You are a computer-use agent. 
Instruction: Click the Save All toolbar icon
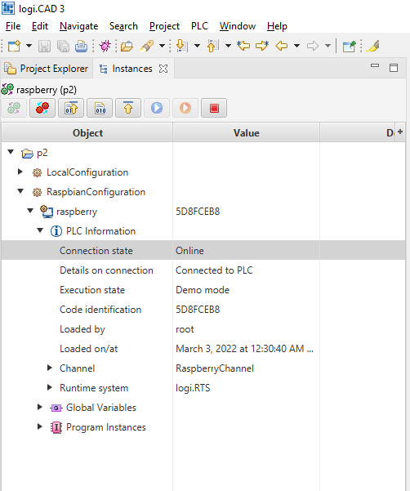(63, 46)
